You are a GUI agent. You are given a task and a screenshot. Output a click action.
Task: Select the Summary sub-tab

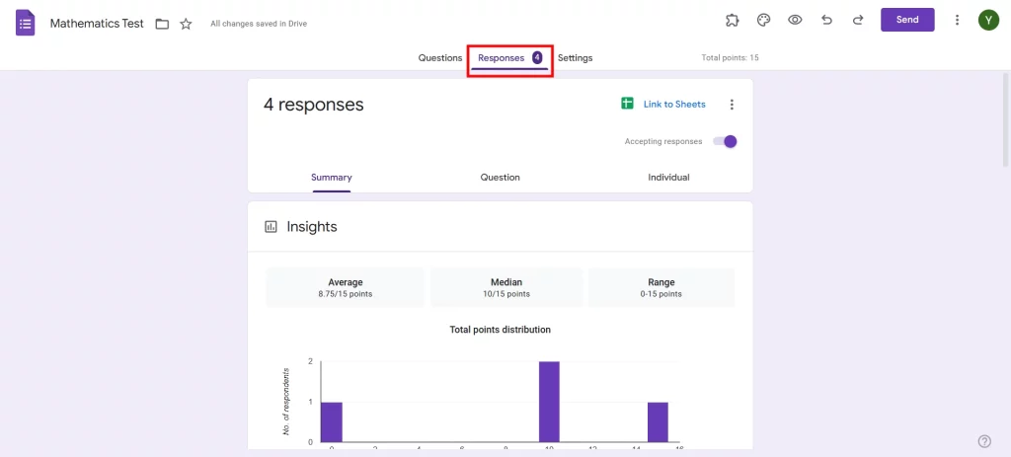point(332,178)
